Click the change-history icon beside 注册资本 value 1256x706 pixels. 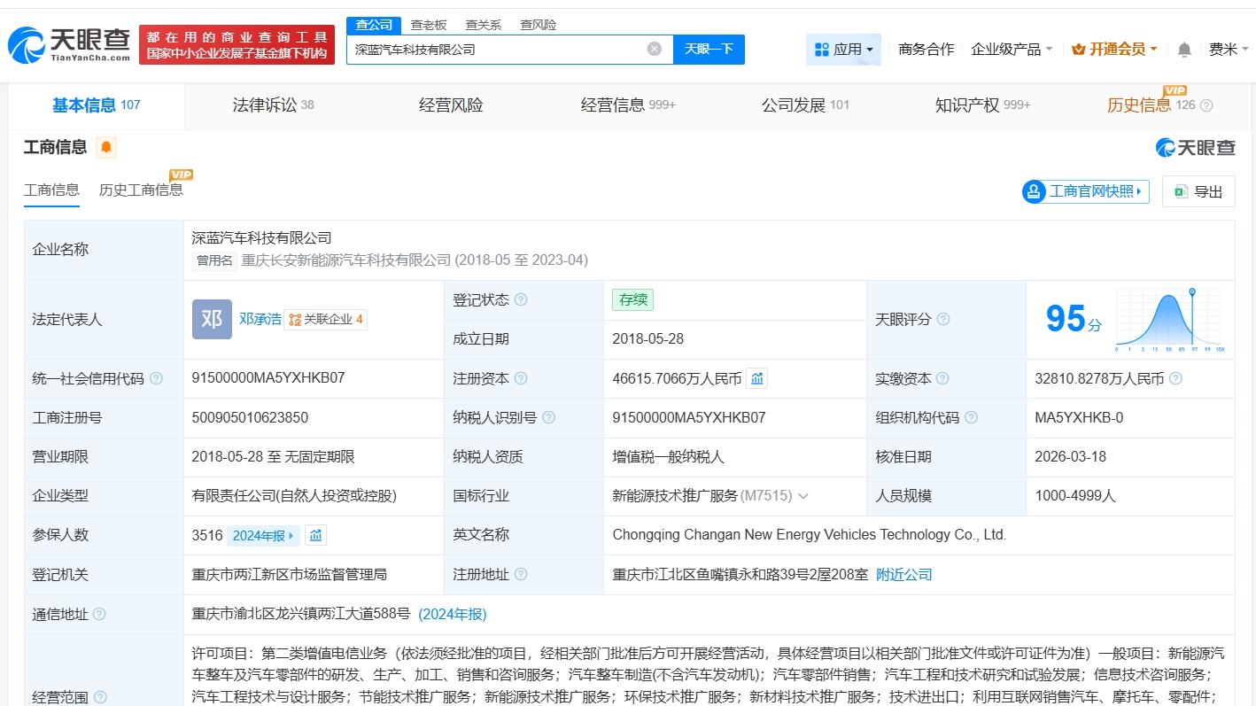click(x=756, y=377)
